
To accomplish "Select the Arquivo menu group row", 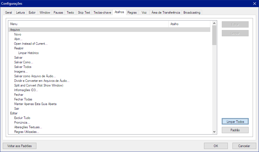I will pos(15,30).
